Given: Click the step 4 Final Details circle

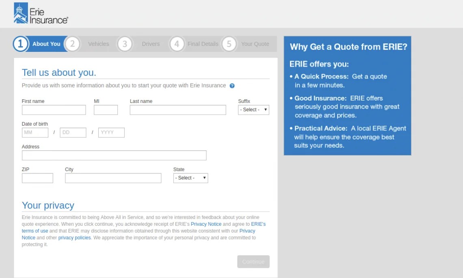Looking at the screenshot, I should tap(177, 44).
